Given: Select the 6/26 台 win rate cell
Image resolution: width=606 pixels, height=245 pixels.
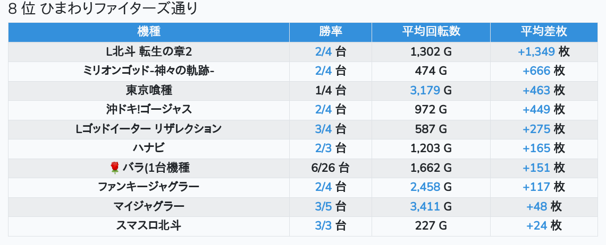Looking at the screenshot, I should tap(331, 168).
